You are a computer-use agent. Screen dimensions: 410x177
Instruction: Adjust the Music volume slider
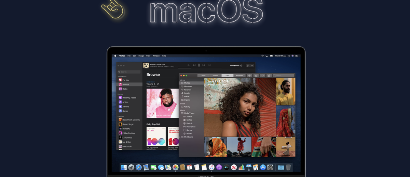[x=234, y=65]
